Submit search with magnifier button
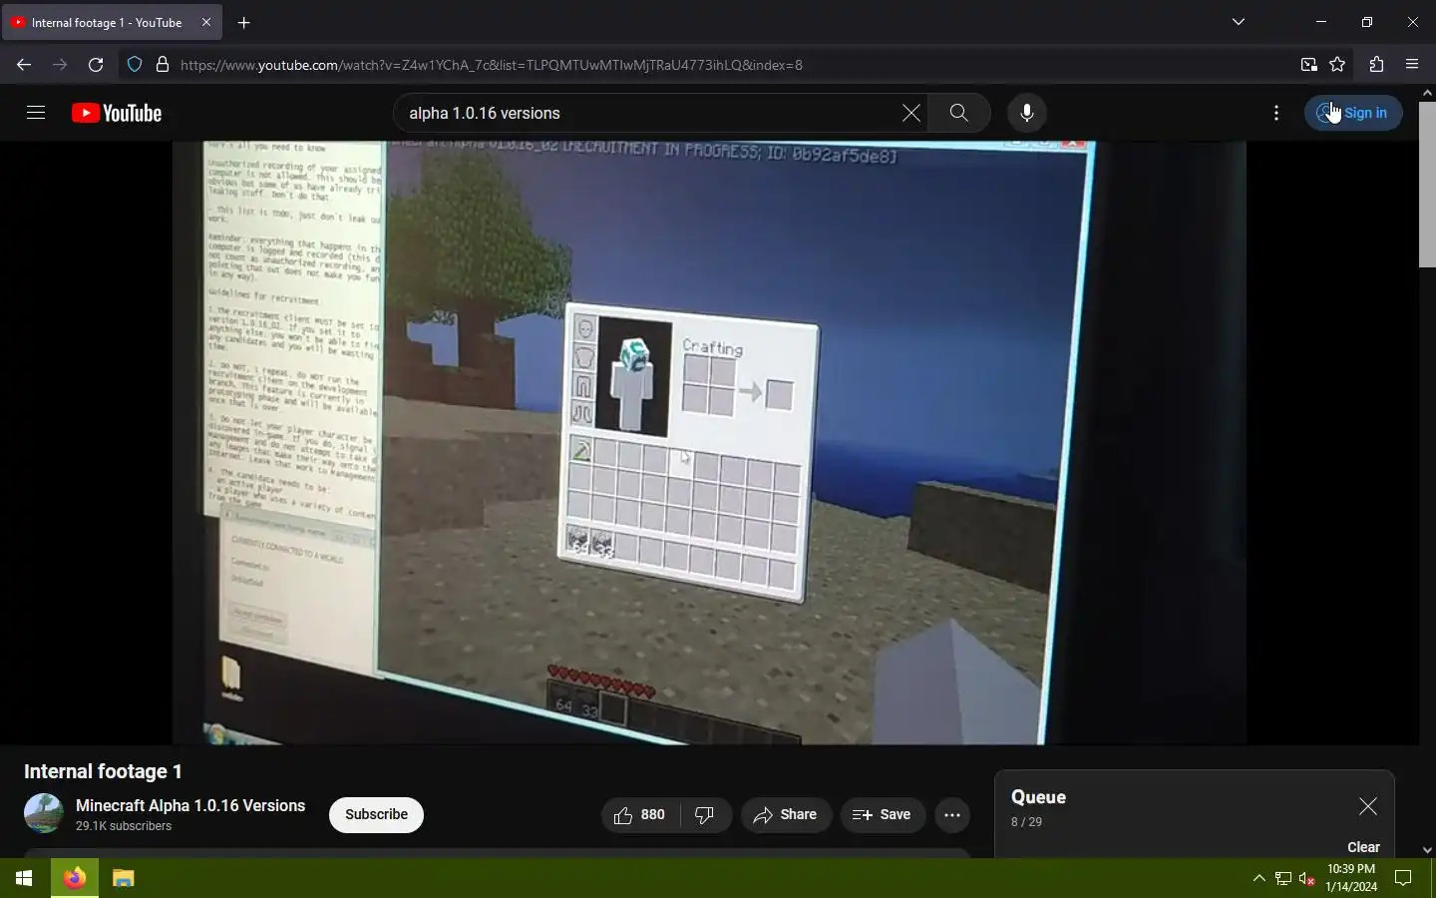Image resolution: width=1436 pixels, height=898 pixels. [958, 113]
